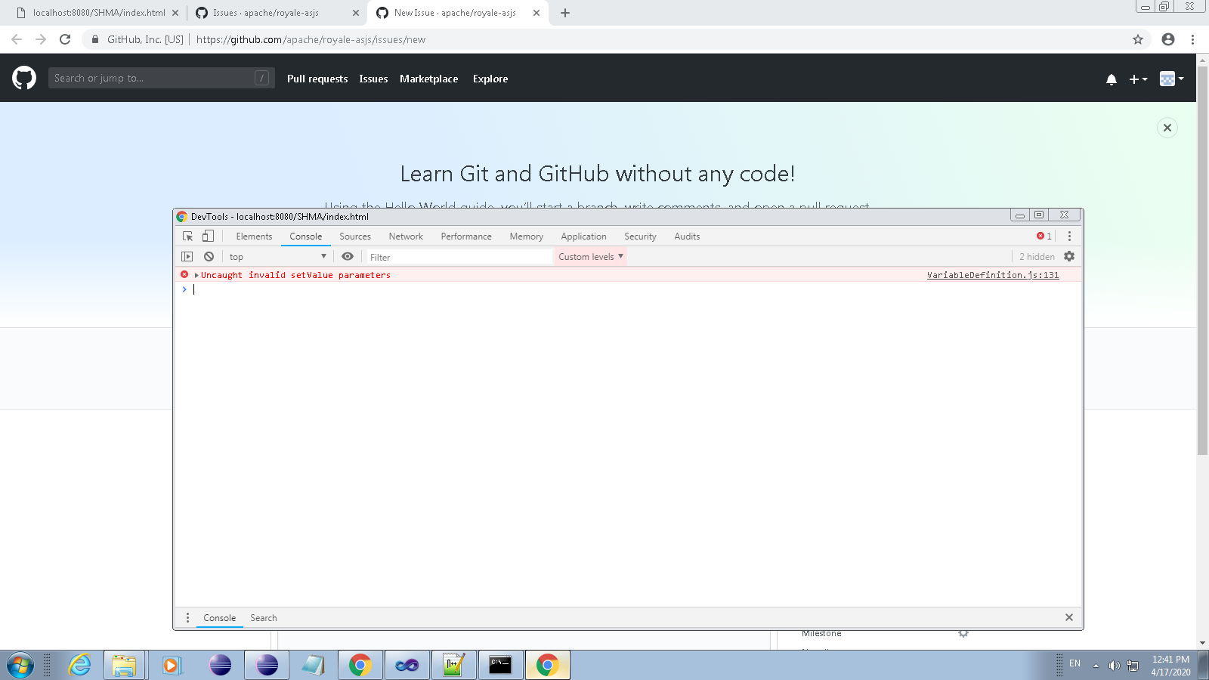Open the notifications bell on GitHub
1209x680 pixels.
tap(1111, 79)
